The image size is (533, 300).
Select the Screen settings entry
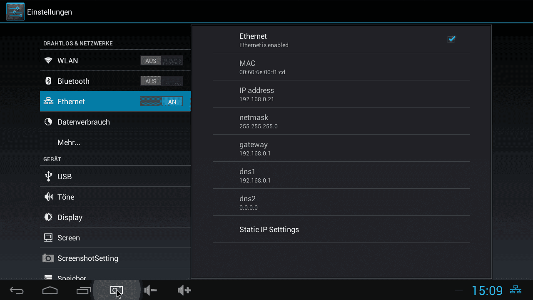click(x=115, y=238)
